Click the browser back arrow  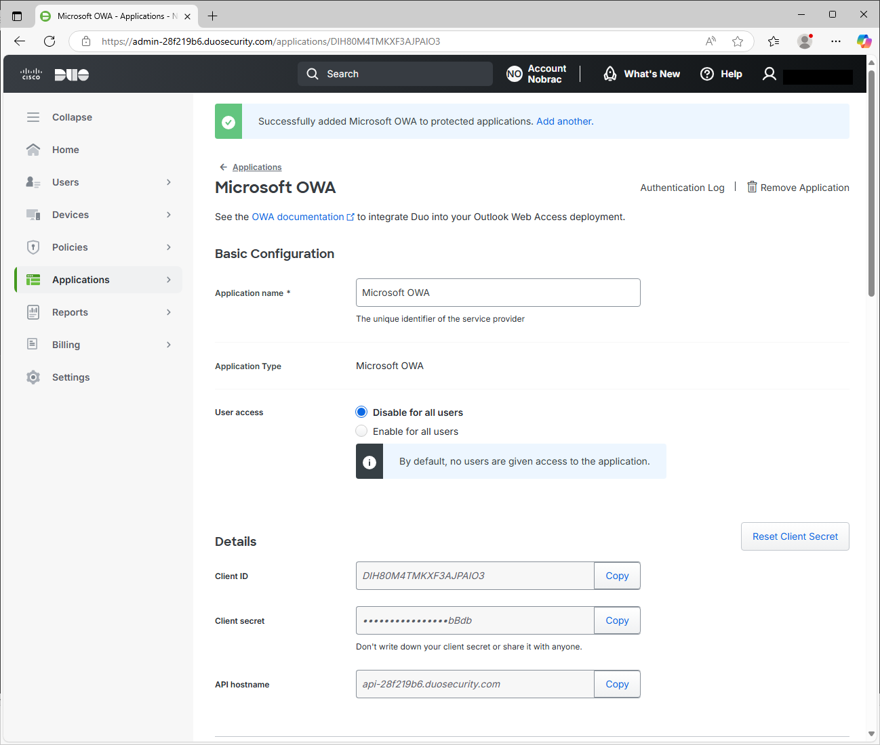(20, 41)
